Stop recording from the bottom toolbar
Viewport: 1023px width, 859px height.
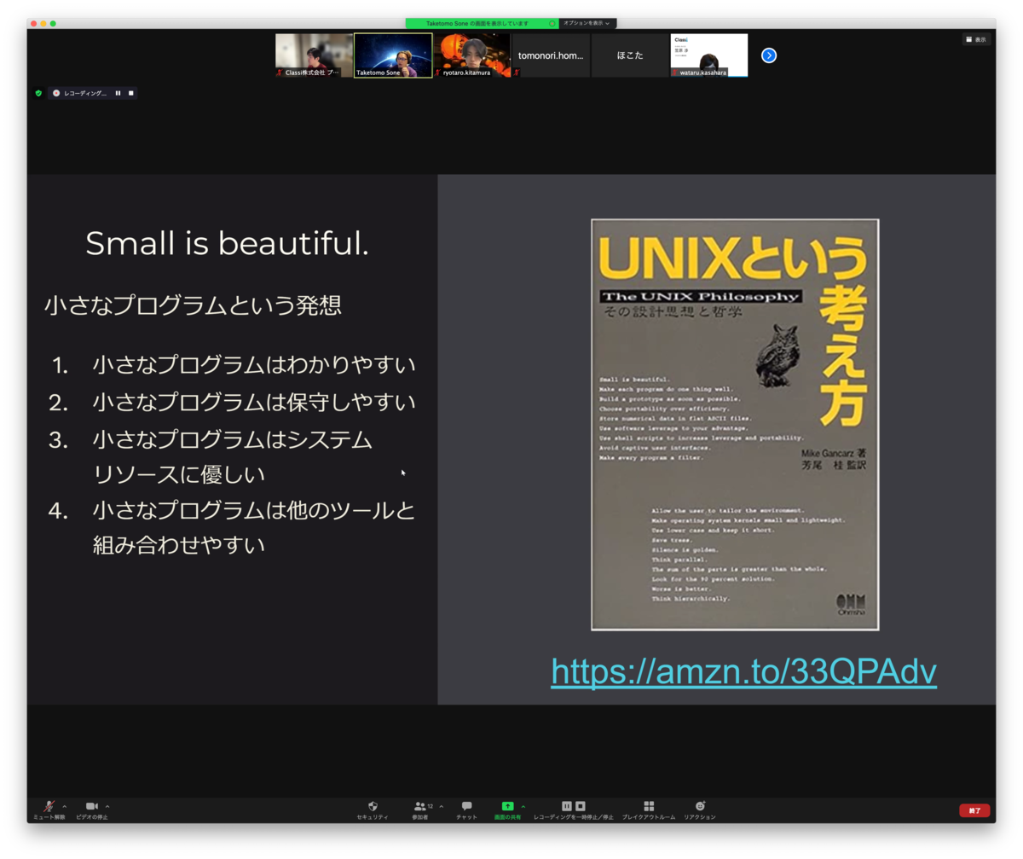click(x=581, y=805)
